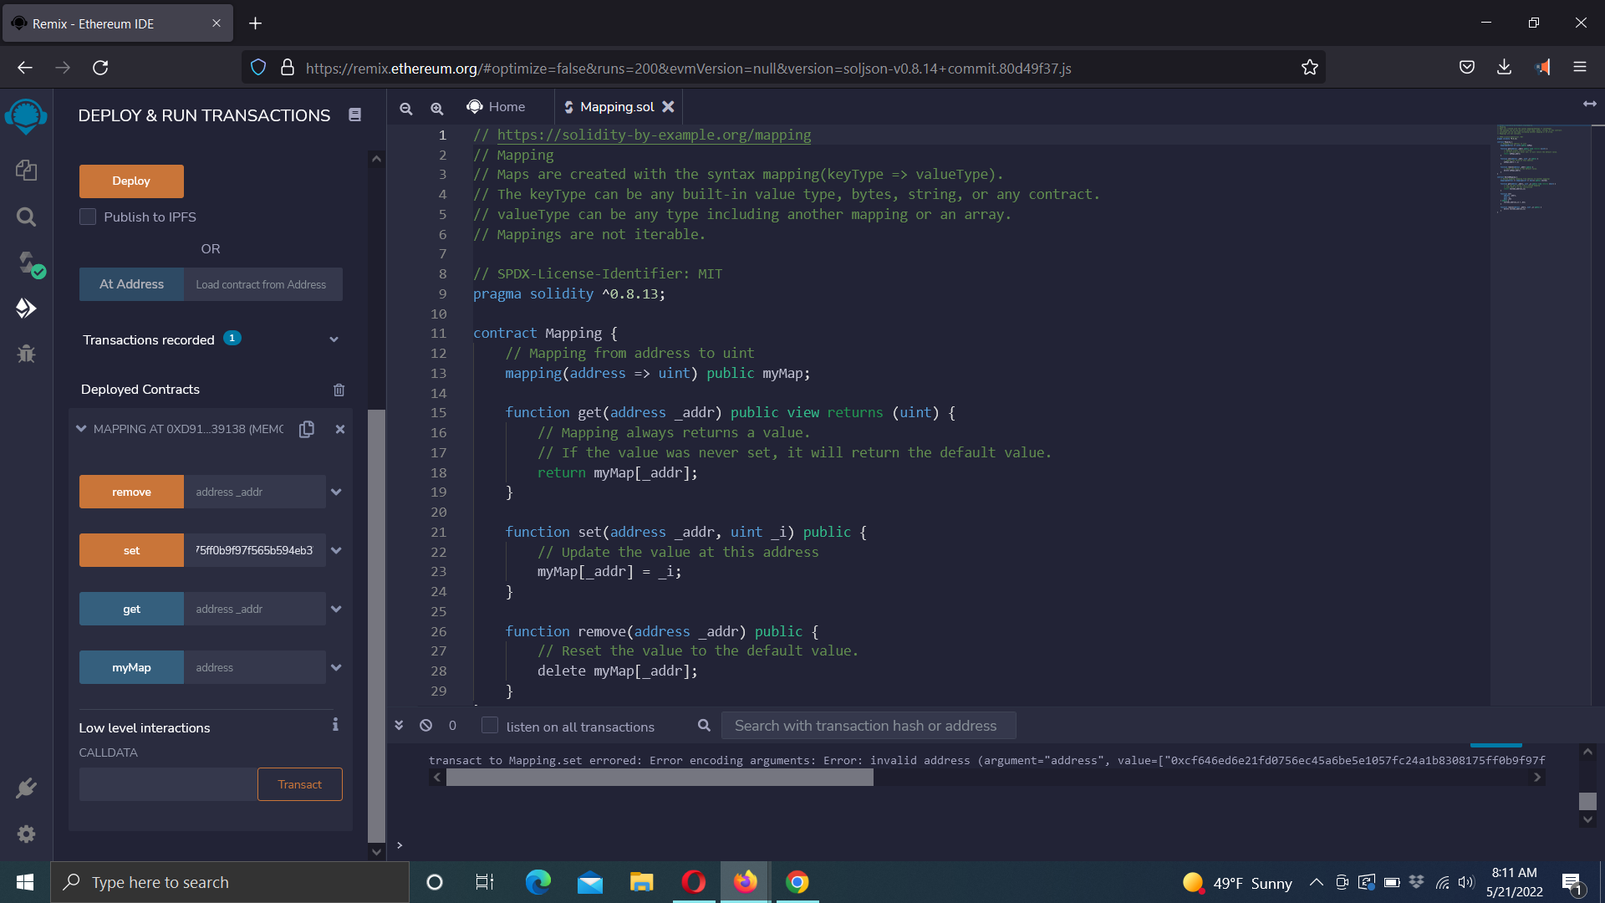Toggle the Publish to IPFS checkbox

click(87, 216)
